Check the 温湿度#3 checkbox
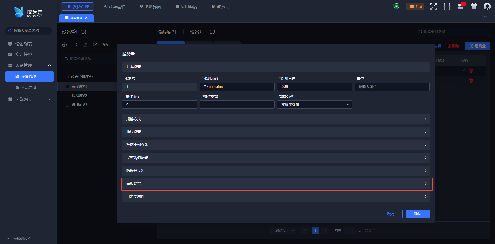 (x=68, y=105)
